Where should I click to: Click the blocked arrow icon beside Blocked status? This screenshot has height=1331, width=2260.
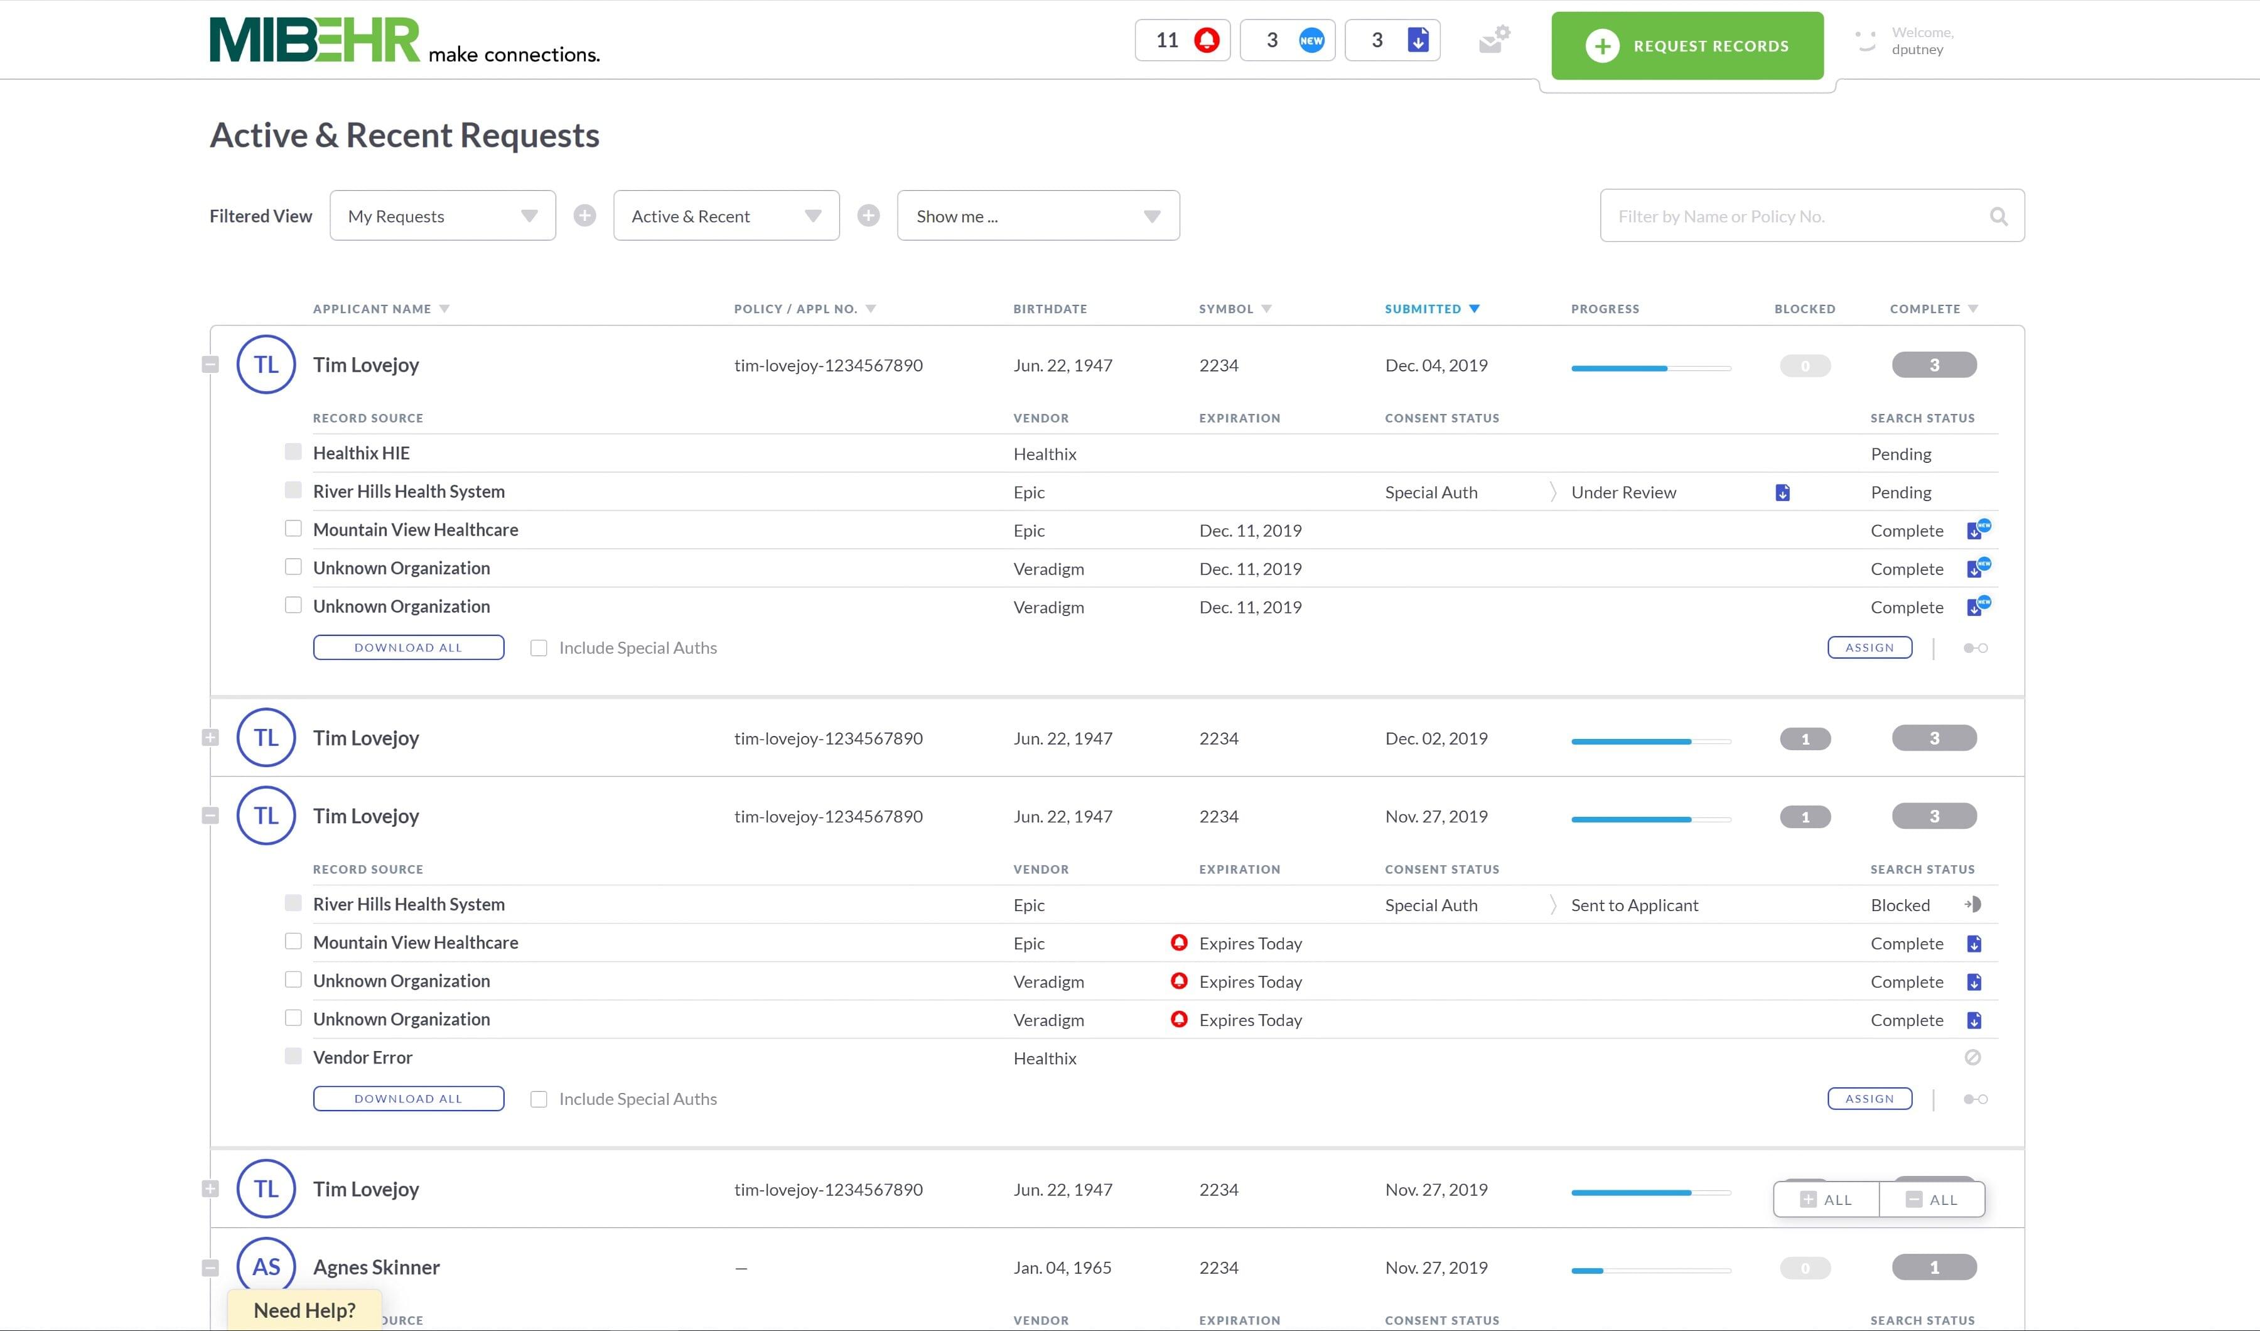(1973, 904)
